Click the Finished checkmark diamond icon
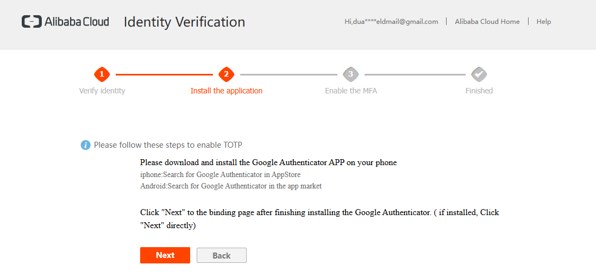Viewport: 596px width, 277px height. click(479, 74)
